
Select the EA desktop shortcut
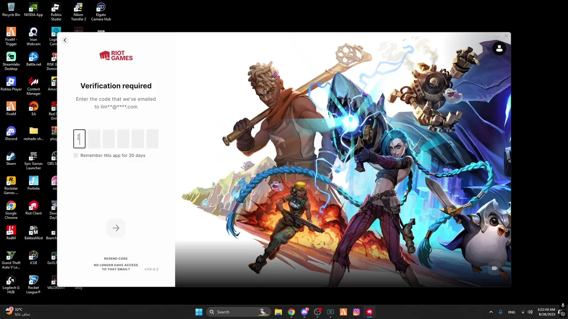point(33,109)
